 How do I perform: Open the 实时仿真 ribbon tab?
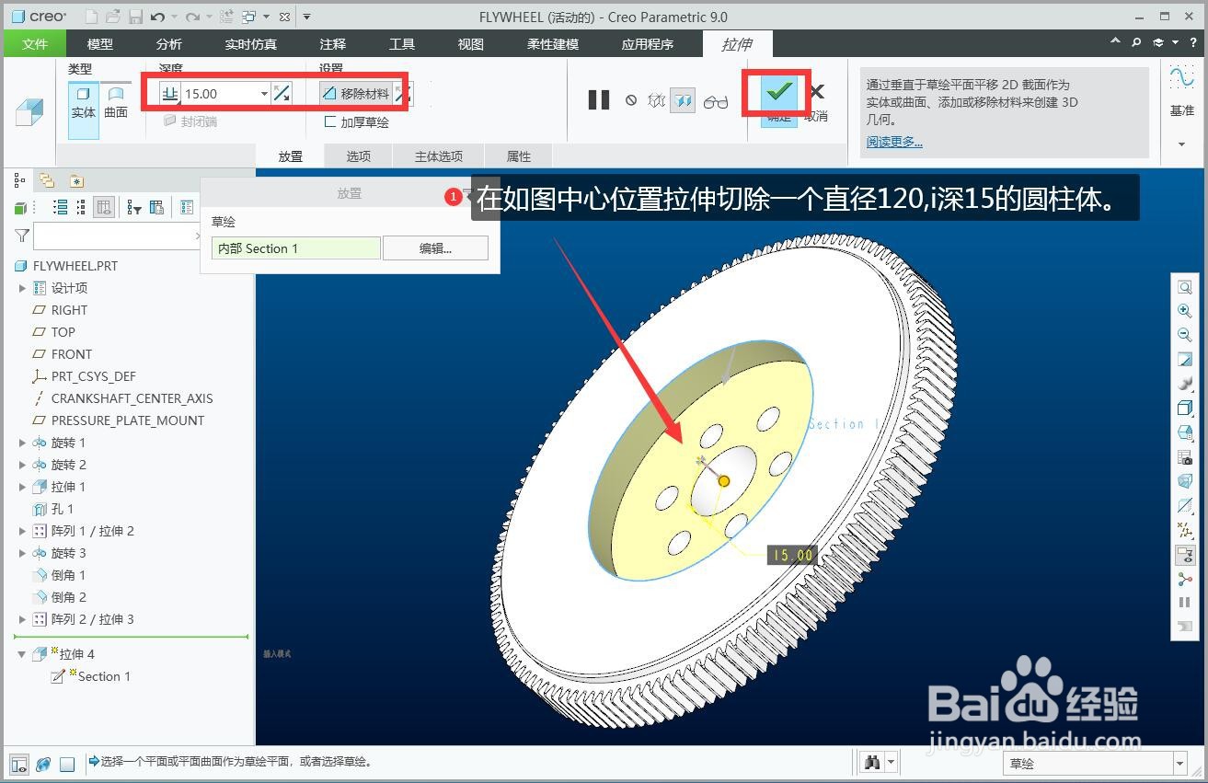(251, 43)
